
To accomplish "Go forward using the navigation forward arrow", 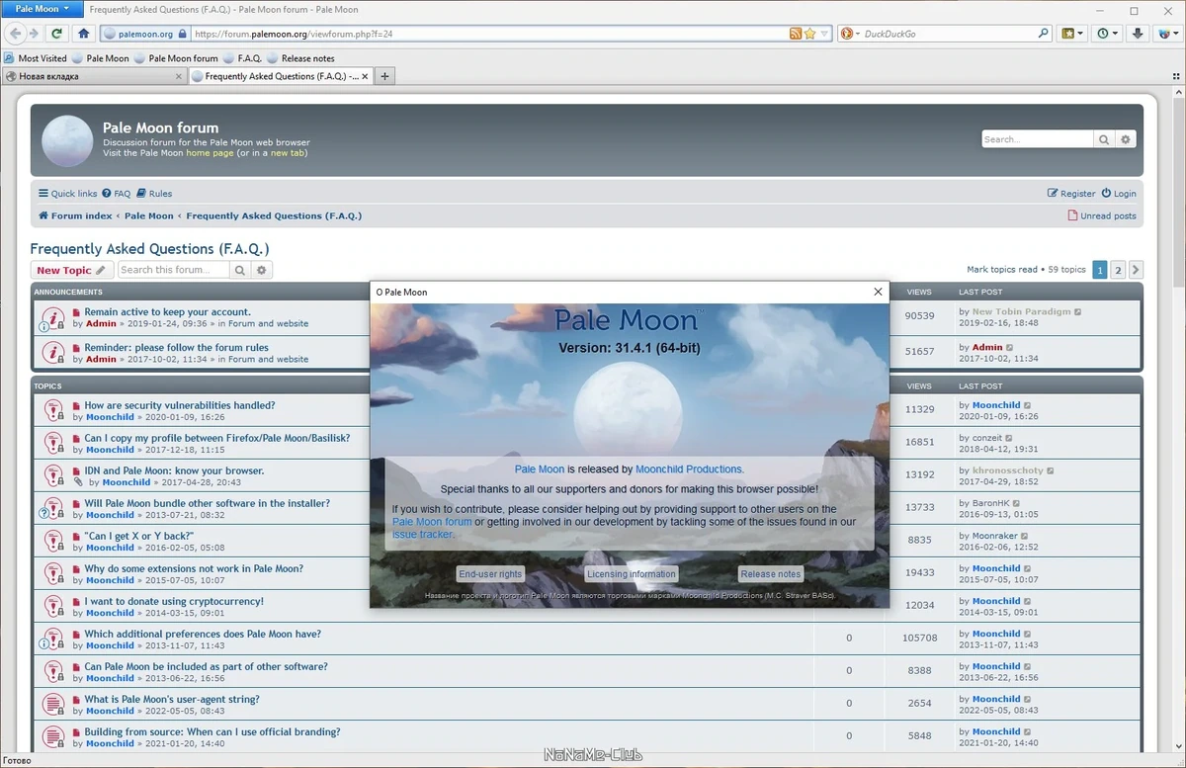I will [x=34, y=34].
